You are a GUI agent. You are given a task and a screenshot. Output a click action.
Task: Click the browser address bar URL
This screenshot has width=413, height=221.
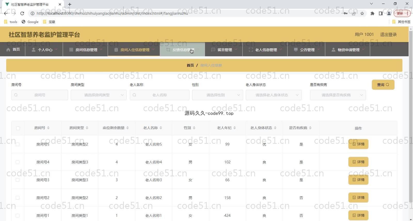pos(112,13)
